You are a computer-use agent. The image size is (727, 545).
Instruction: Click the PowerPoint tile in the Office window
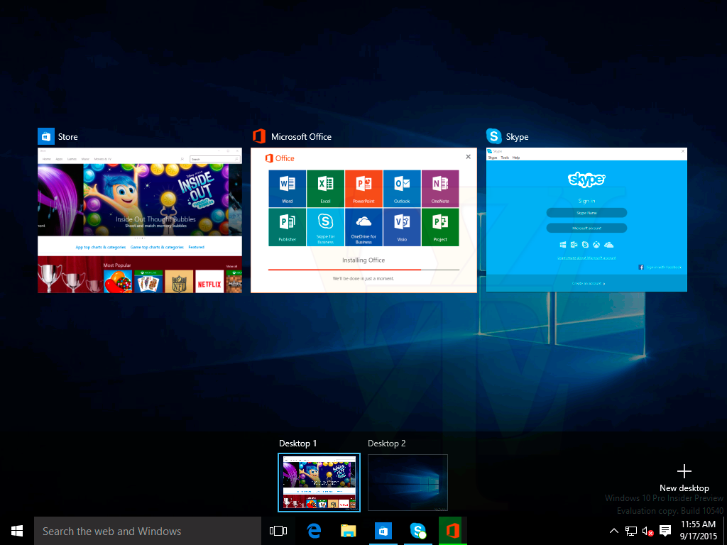coord(363,189)
